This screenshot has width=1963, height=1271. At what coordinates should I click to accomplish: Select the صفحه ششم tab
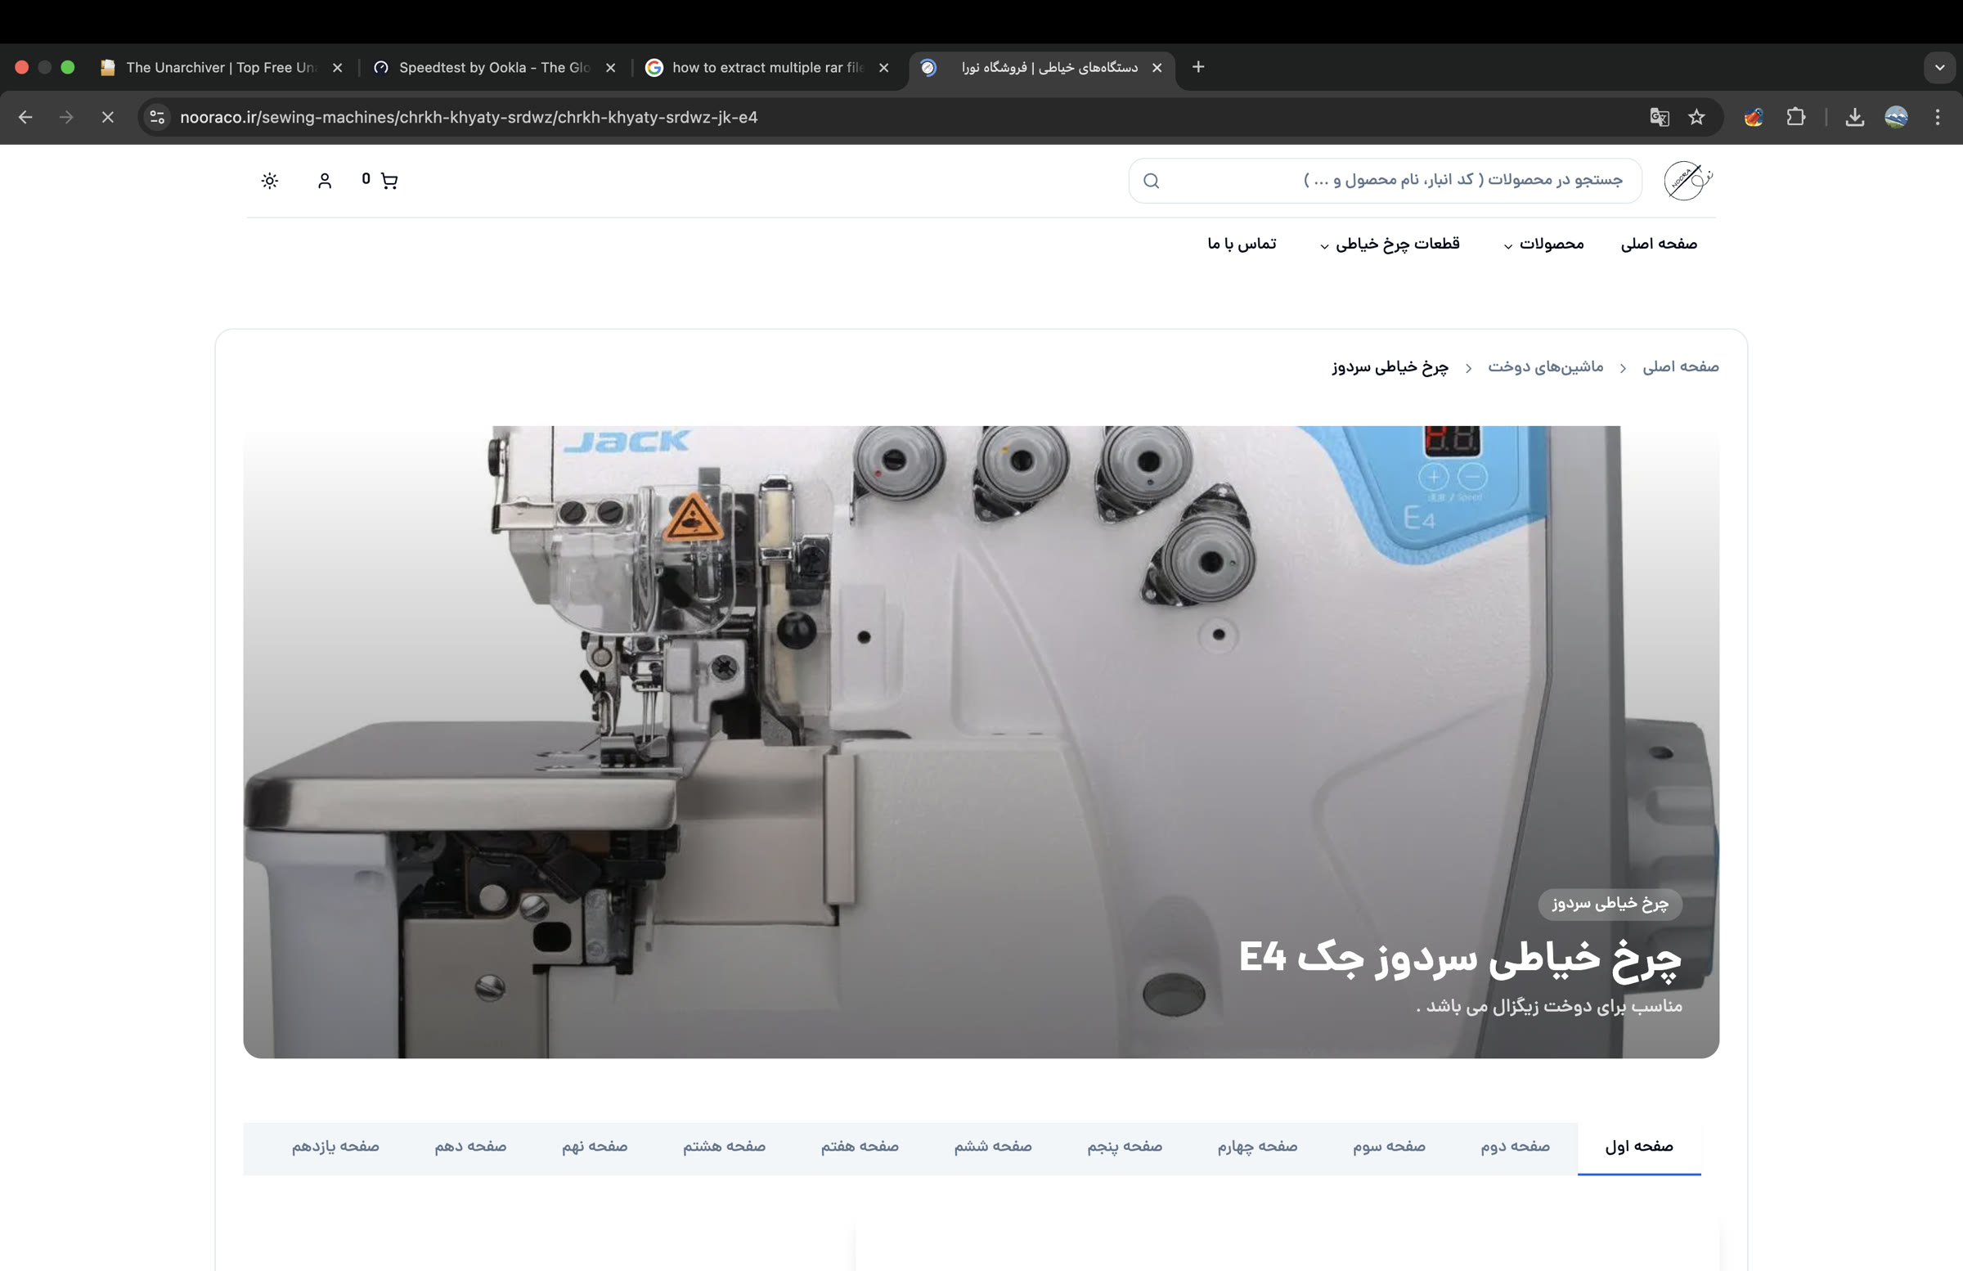[993, 1147]
